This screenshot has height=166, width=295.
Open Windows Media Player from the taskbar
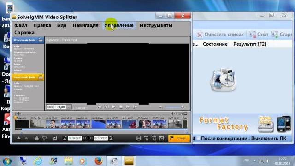tap(83, 161)
